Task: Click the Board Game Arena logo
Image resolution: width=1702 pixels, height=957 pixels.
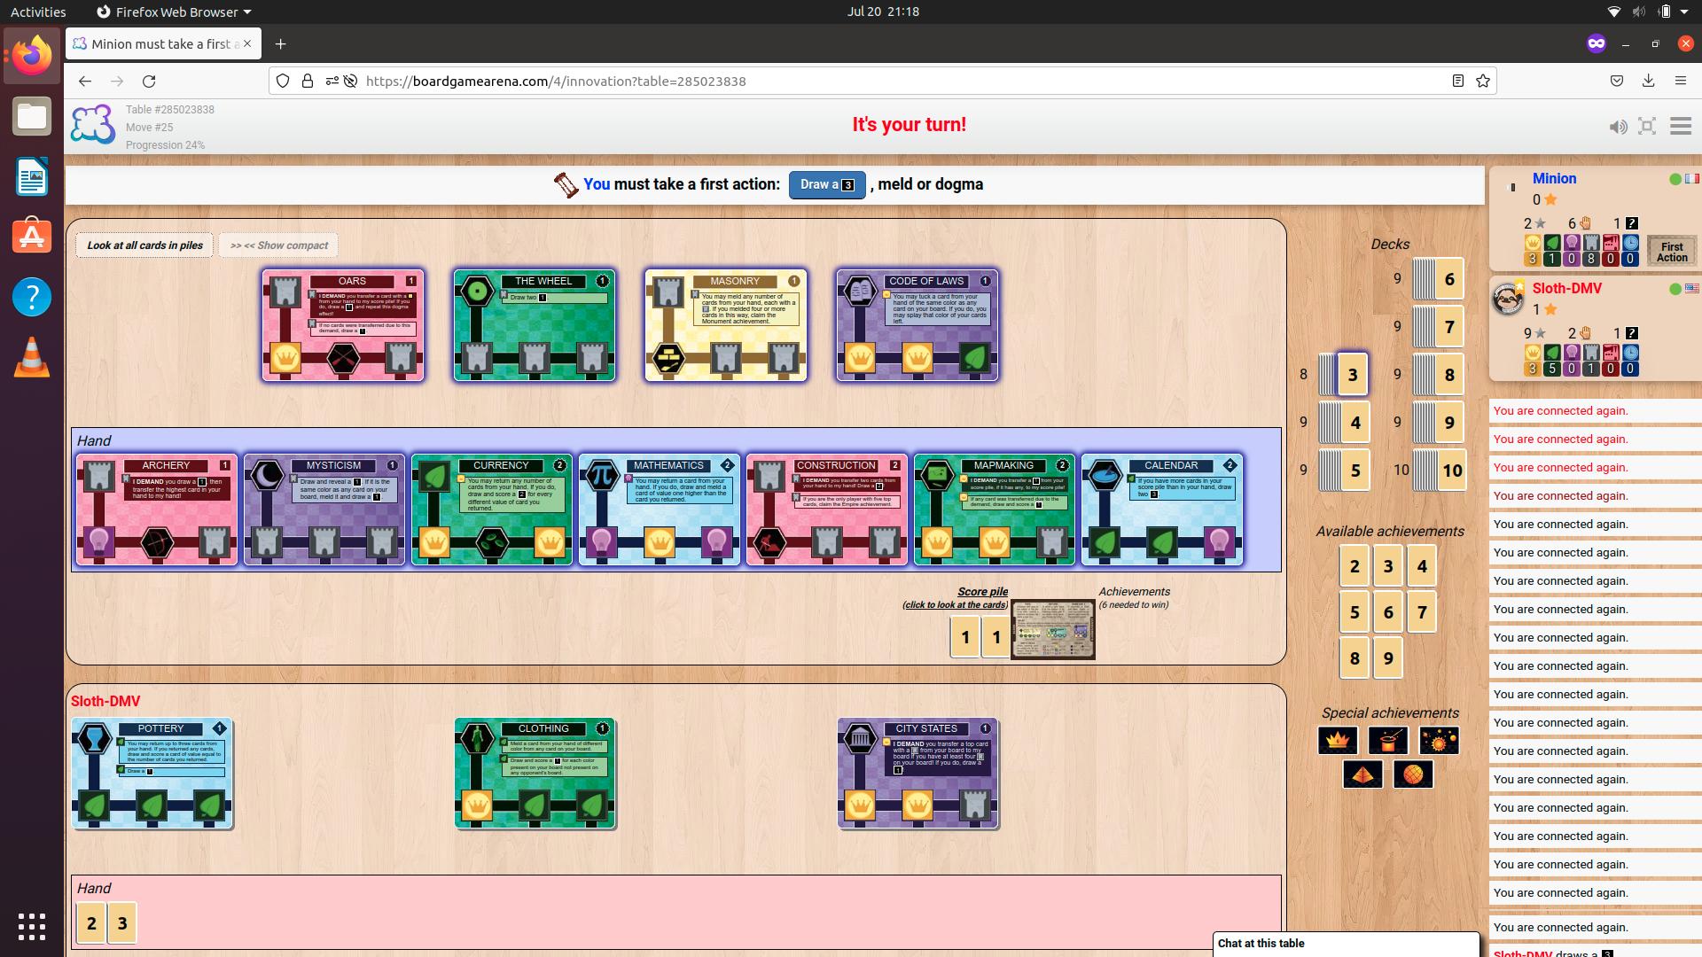Action: [x=93, y=124]
